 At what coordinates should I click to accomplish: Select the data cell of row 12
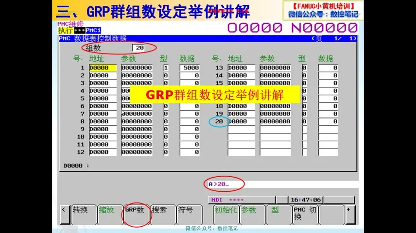click(x=190, y=152)
